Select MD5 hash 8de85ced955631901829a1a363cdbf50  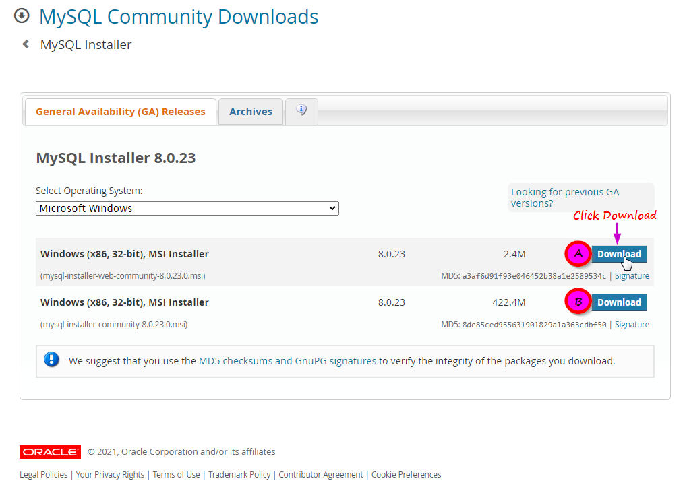pyautogui.click(x=534, y=325)
